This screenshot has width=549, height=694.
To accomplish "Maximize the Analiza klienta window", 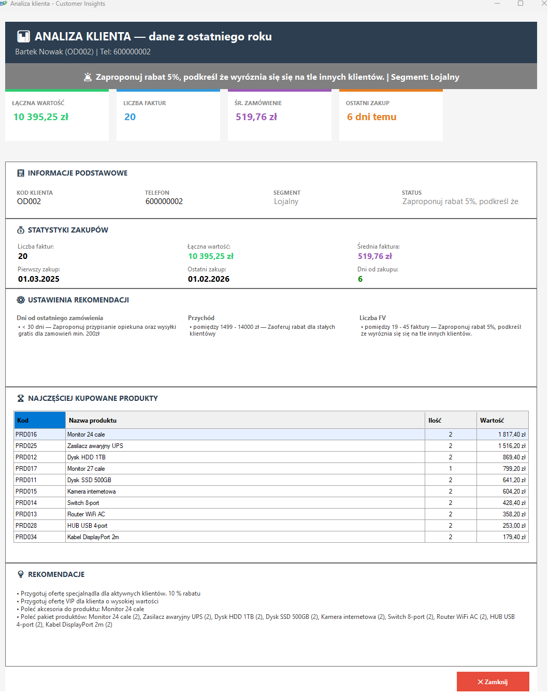I will coord(521,4).
